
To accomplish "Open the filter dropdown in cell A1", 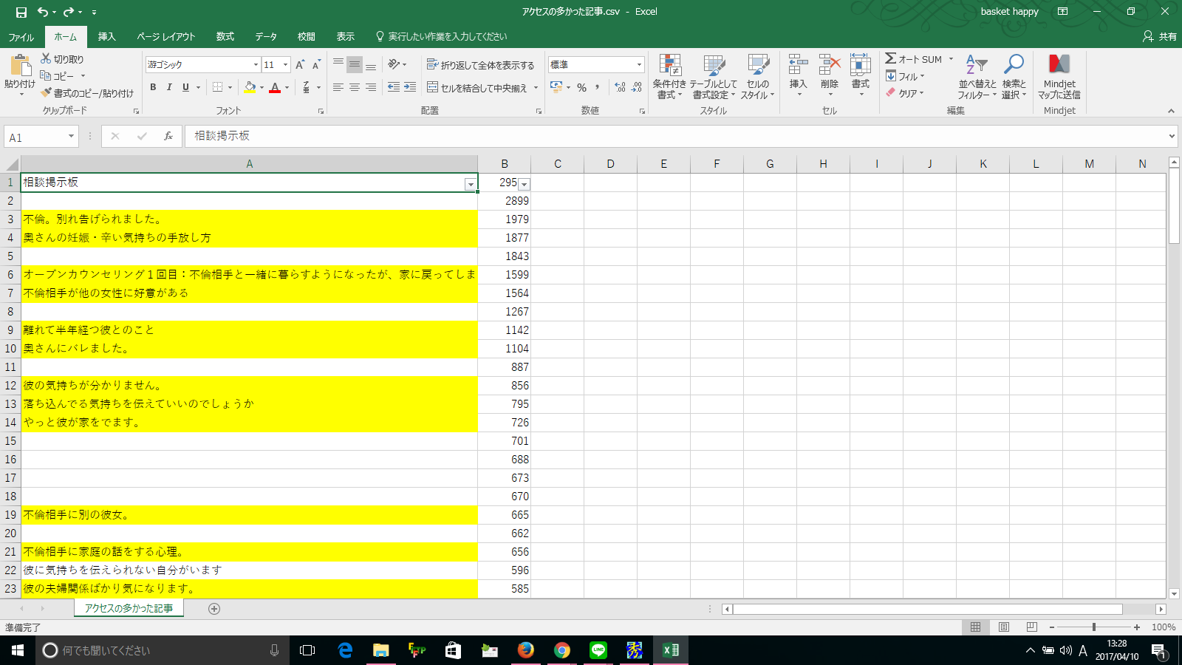I will [470, 184].
